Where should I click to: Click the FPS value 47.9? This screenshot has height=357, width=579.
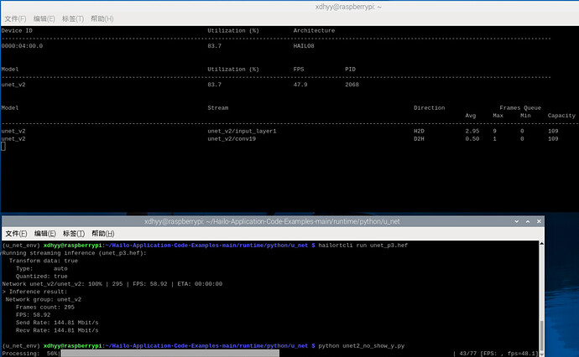[300, 85]
